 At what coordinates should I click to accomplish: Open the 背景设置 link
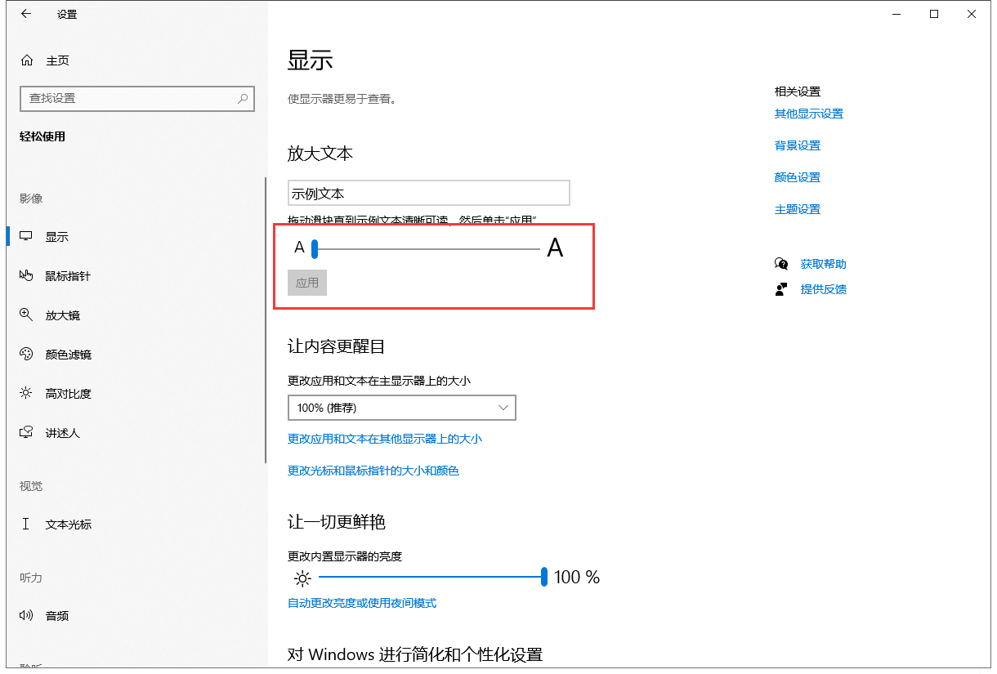tap(797, 145)
